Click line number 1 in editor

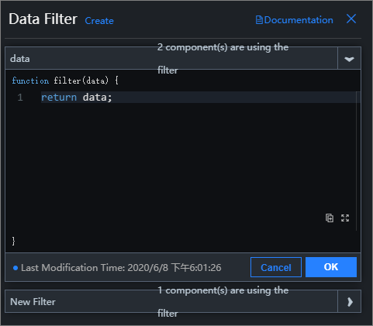pos(20,98)
